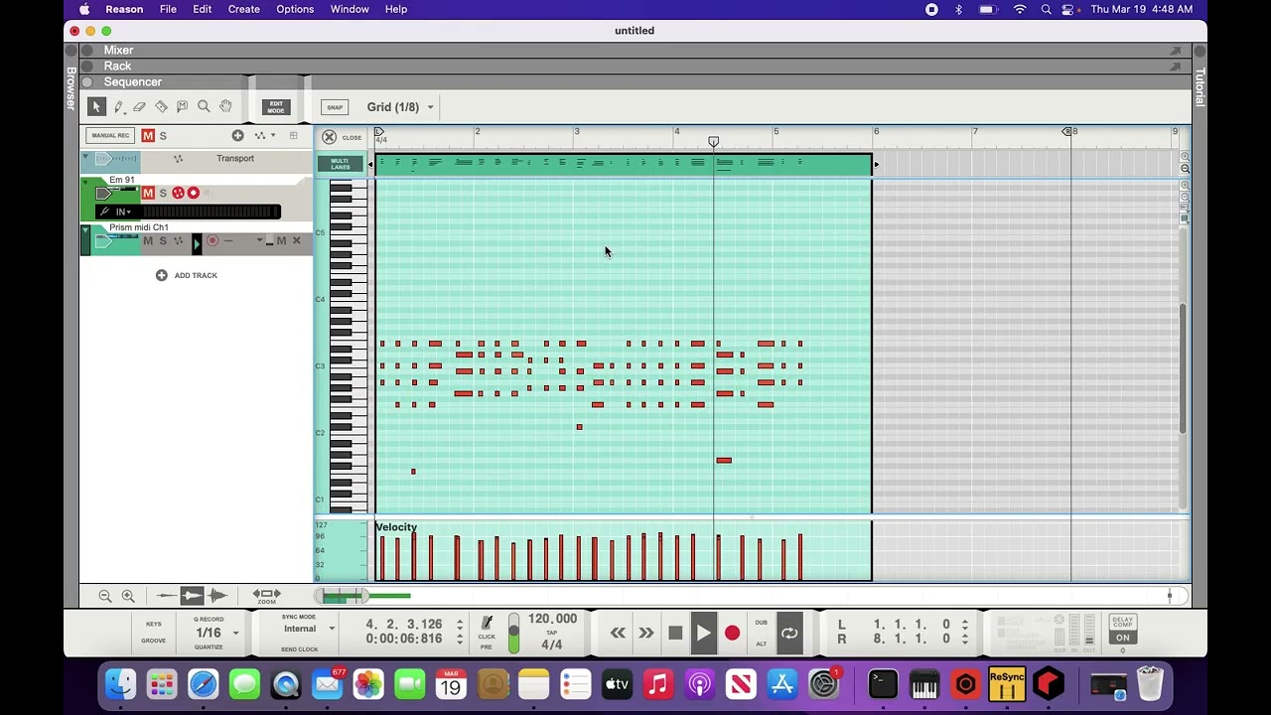Expand the Mixer panel
The width and height of the screenshot is (1271, 715).
118,50
